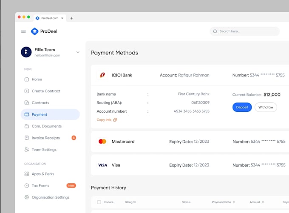
Task: Click the hello@filllo.com email text
Action: click(47, 55)
